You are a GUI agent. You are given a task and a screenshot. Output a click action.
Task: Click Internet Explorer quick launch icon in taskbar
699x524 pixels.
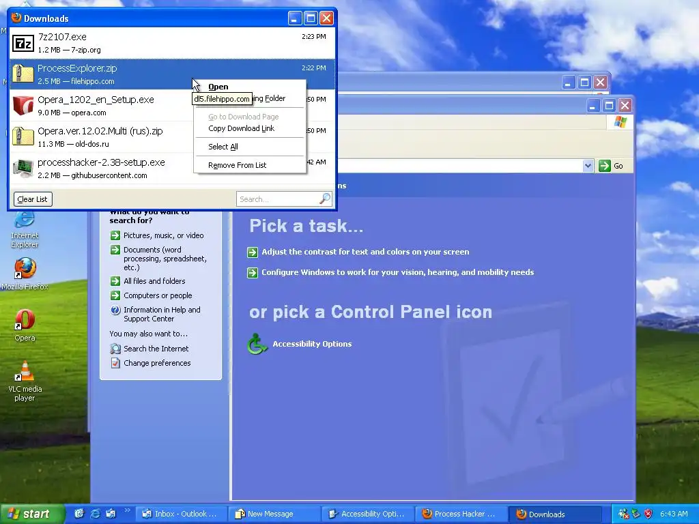tap(95, 514)
